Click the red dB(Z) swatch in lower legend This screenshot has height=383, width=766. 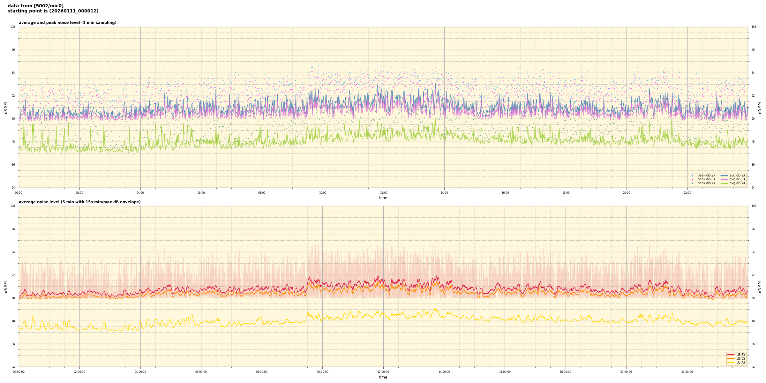tap(731, 355)
